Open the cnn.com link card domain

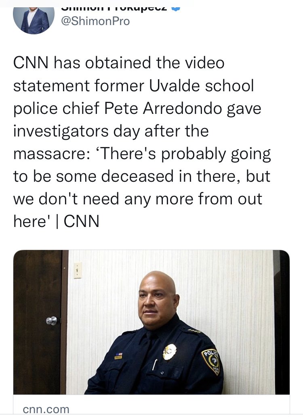pos(46,409)
